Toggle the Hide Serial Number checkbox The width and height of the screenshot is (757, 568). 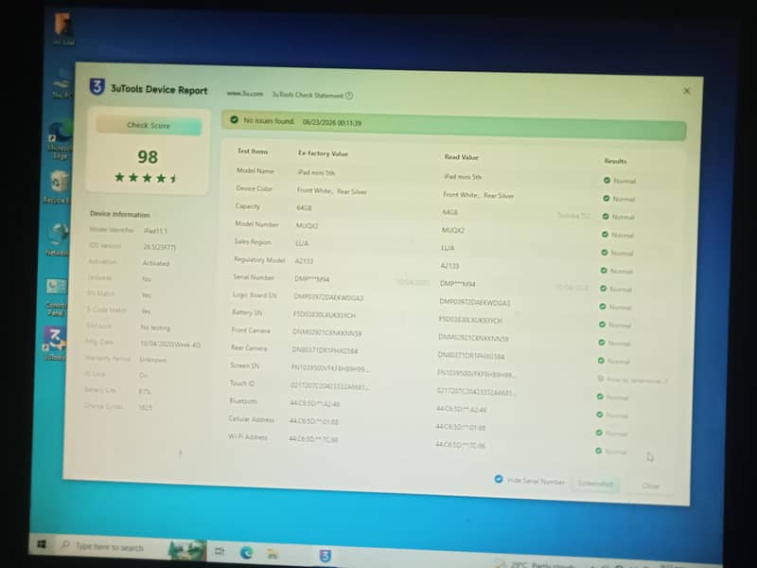[x=499, y=479]
